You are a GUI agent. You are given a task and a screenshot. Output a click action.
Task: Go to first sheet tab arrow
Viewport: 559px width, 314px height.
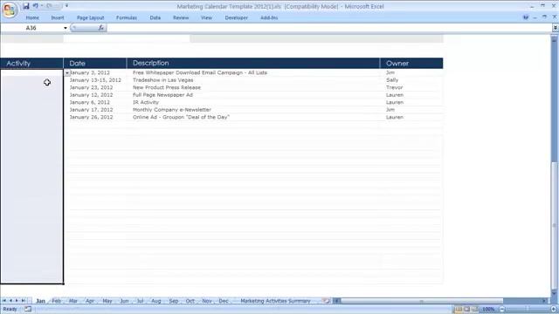click(4, 301)
